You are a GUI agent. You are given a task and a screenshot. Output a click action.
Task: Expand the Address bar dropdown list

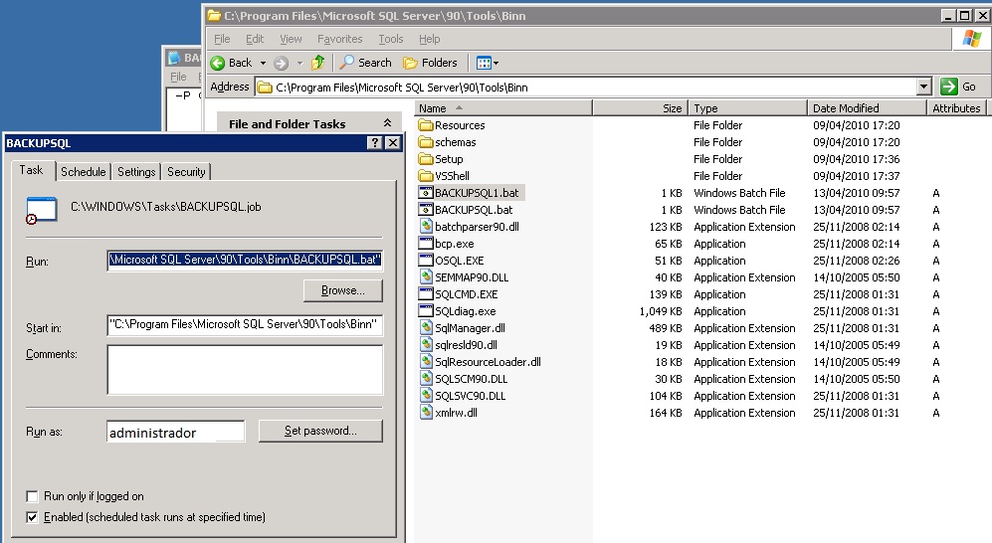[x=923, y=87]
